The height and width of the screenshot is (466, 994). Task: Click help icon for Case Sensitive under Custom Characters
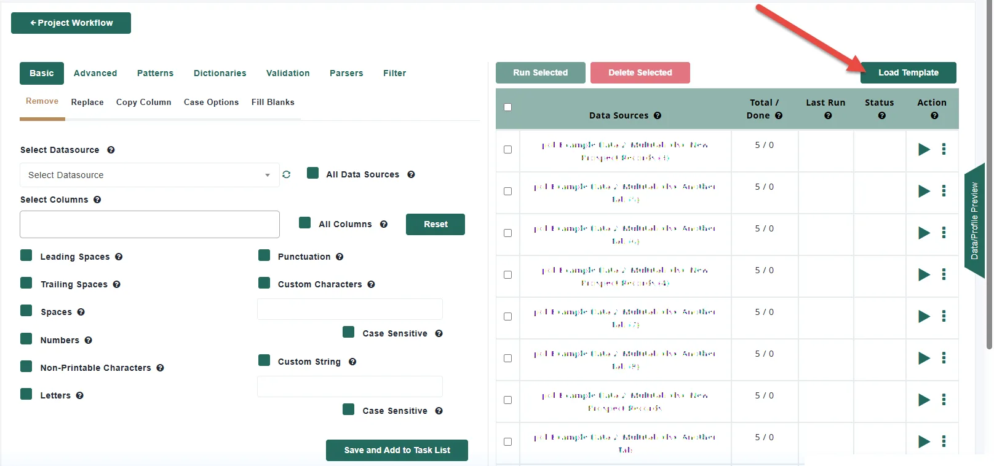pyautogui.click(x=439, y=333)
